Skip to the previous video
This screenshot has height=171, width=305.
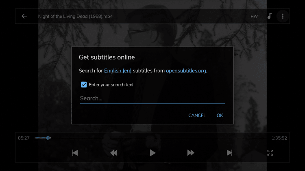click(75, 153)
